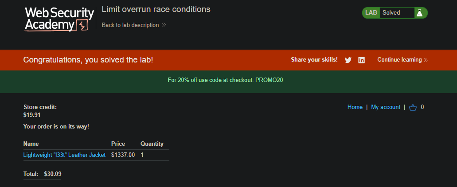Click the Store credit amount $19.91
The width and height of the screenshot is (457, 187).
click(x=32, y=115)
